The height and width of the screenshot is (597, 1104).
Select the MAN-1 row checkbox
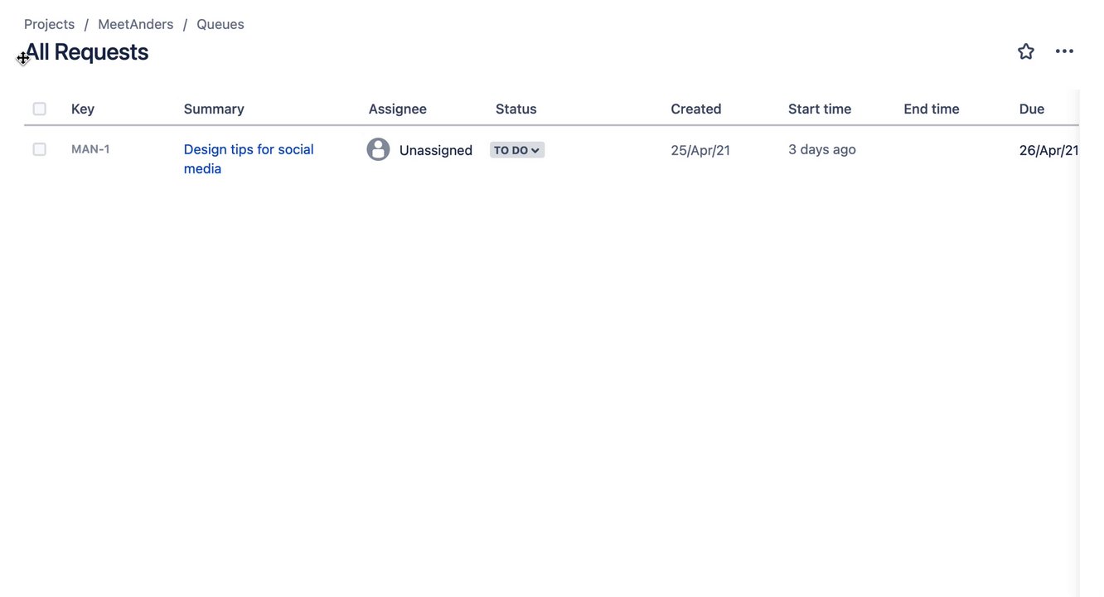click(x=40, y=149)
